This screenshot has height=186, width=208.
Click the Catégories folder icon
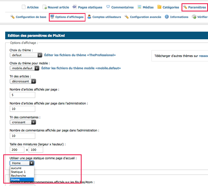pos(159,7)
